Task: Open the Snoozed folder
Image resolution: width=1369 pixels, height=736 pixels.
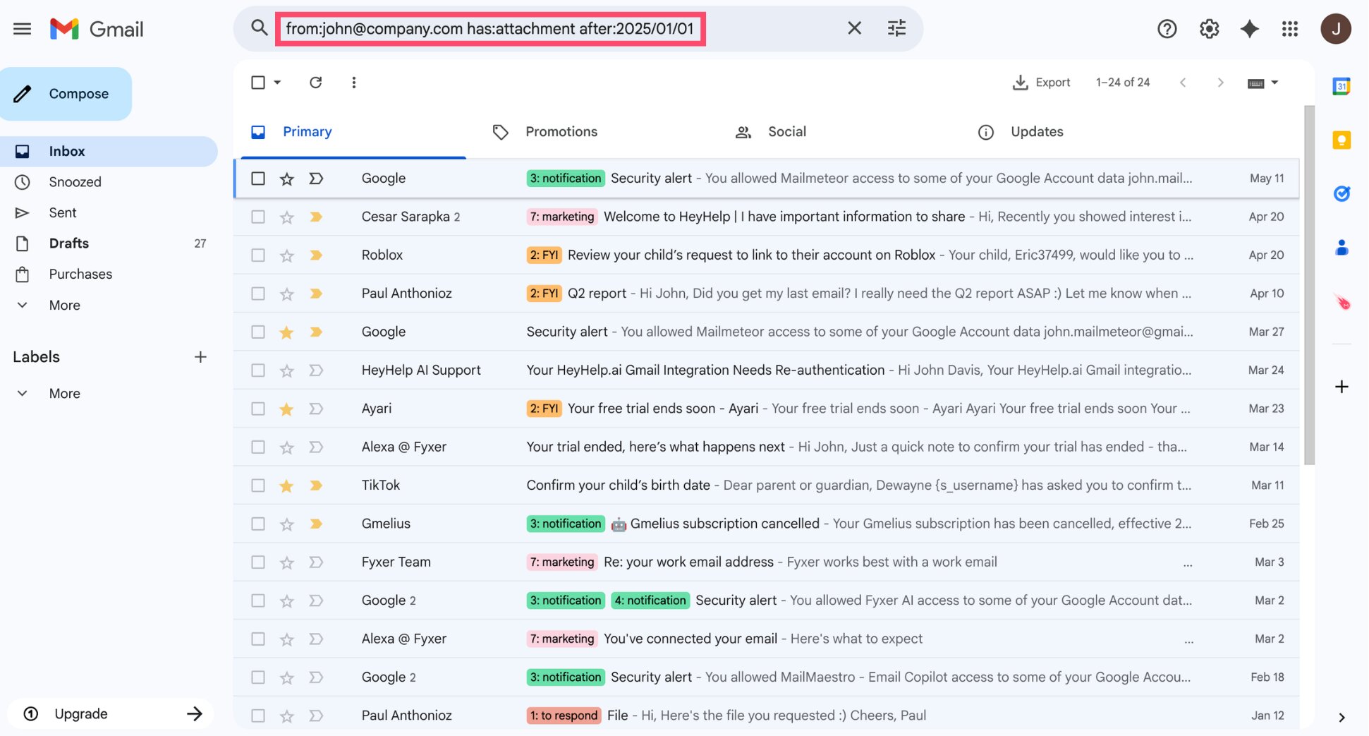Action: click(x=109, y=182)
